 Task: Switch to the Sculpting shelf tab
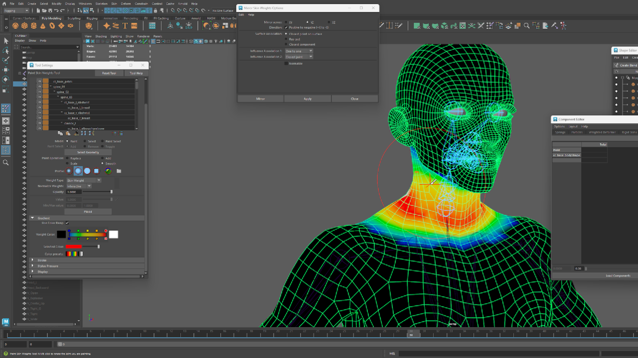click(74, 18)
